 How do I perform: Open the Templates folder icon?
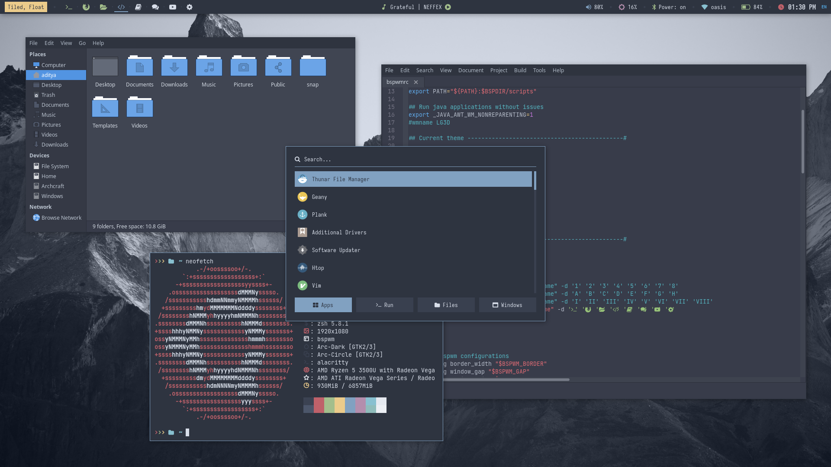(x=105, y=109)
